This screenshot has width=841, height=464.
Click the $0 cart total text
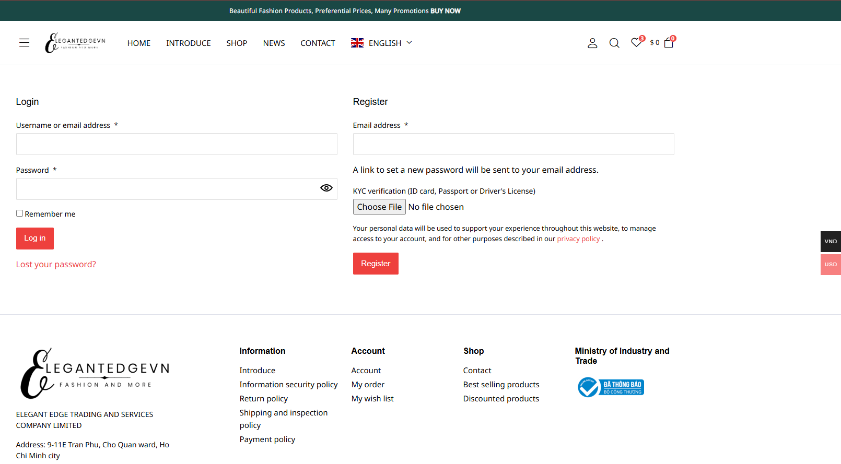pos(655,43)
